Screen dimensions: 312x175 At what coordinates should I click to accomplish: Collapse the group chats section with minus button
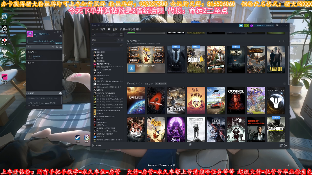[60, 93]
